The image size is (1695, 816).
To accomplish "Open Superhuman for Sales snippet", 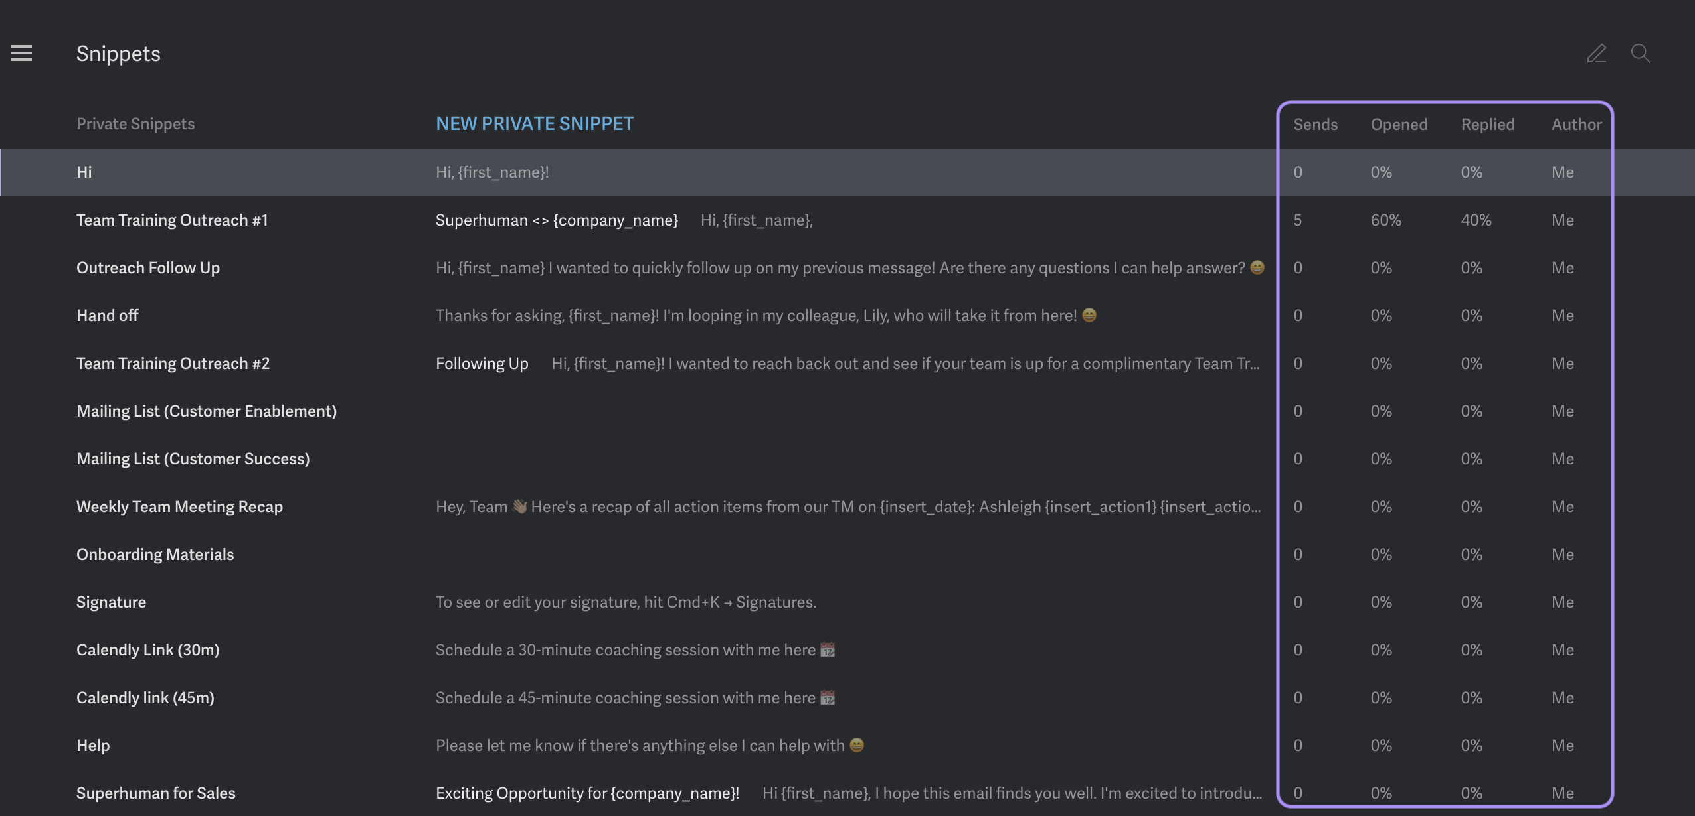I will click(x=156, y=793).
